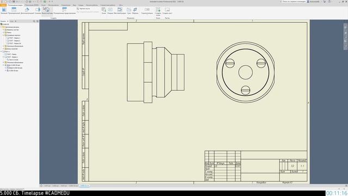Switch to the Размещение видов tab
The height and width of the screenshot is (196, 348).
[15, 5]
